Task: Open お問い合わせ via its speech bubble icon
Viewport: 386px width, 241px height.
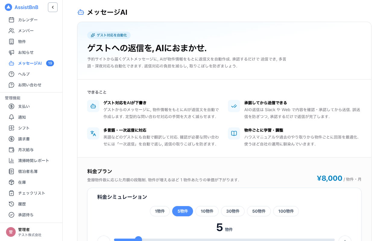Action: click(x=11, y=85)
